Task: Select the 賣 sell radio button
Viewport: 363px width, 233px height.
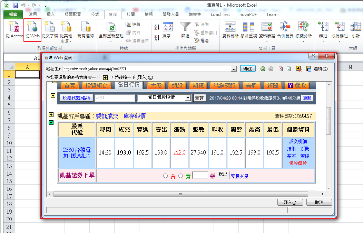Action: 180,176
